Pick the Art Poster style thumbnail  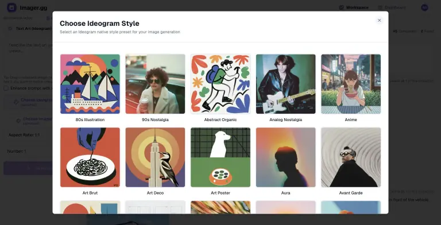pos(220,157)
